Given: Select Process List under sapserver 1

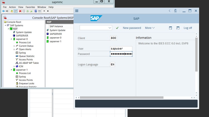Looking at the screenshot, I should tap(25, 73).
